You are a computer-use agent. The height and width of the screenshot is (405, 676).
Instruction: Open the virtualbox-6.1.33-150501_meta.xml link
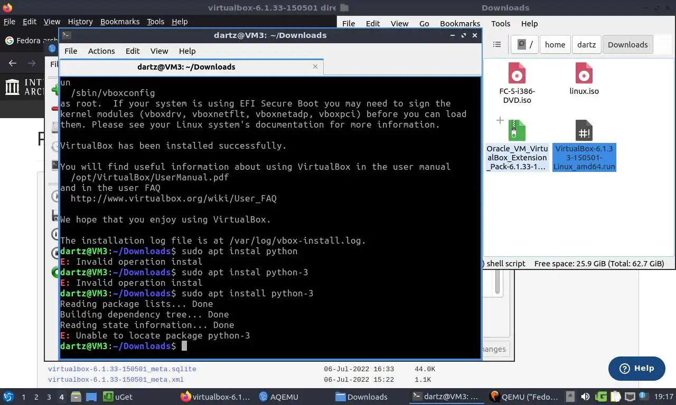coord(116,380)
